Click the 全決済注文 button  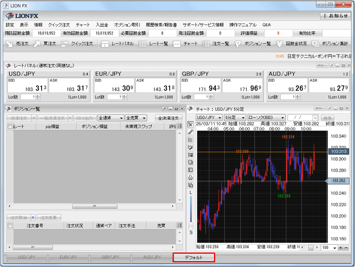(168, 118)
